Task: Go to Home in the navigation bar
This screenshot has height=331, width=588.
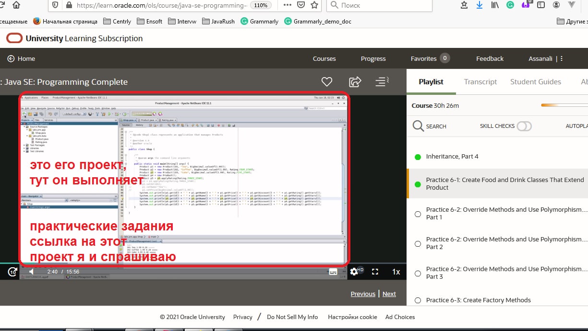Action: tap(21, 58)
